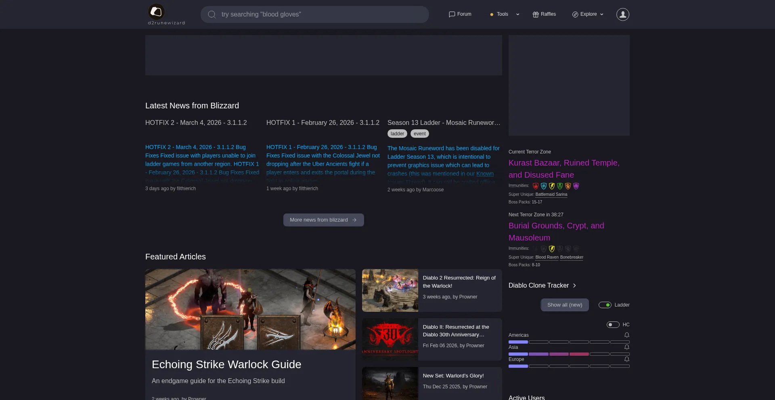Open Bonebreaker super unique link
Screen dimensions: 775x400
pyautogui.click(x=572, y=257)
